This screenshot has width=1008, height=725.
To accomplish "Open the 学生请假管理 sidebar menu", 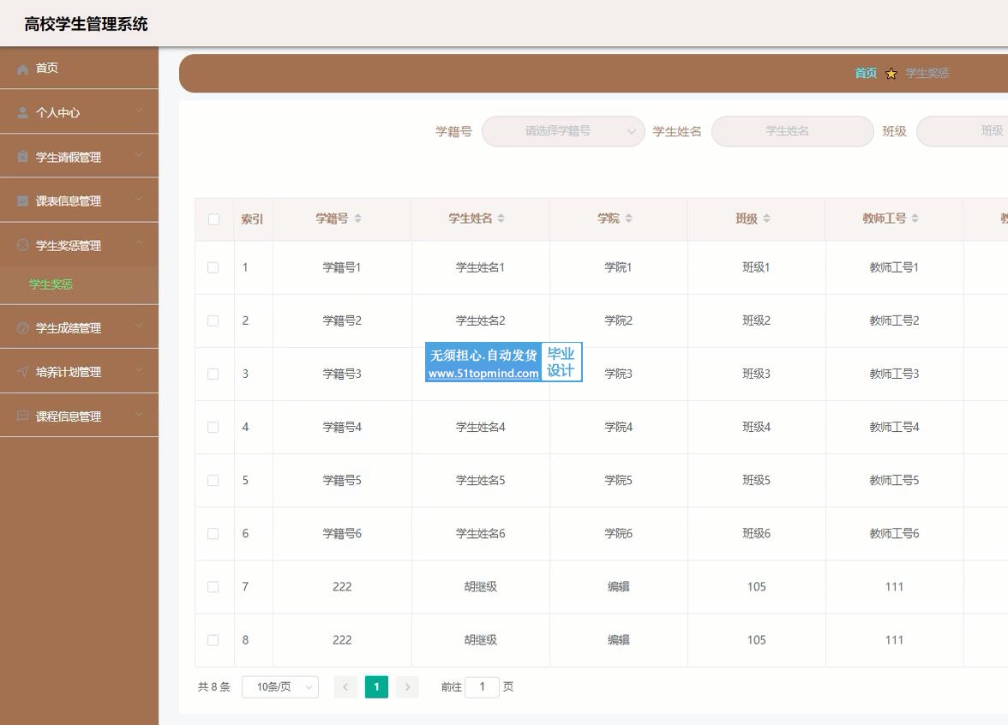I will click(79, 156).
